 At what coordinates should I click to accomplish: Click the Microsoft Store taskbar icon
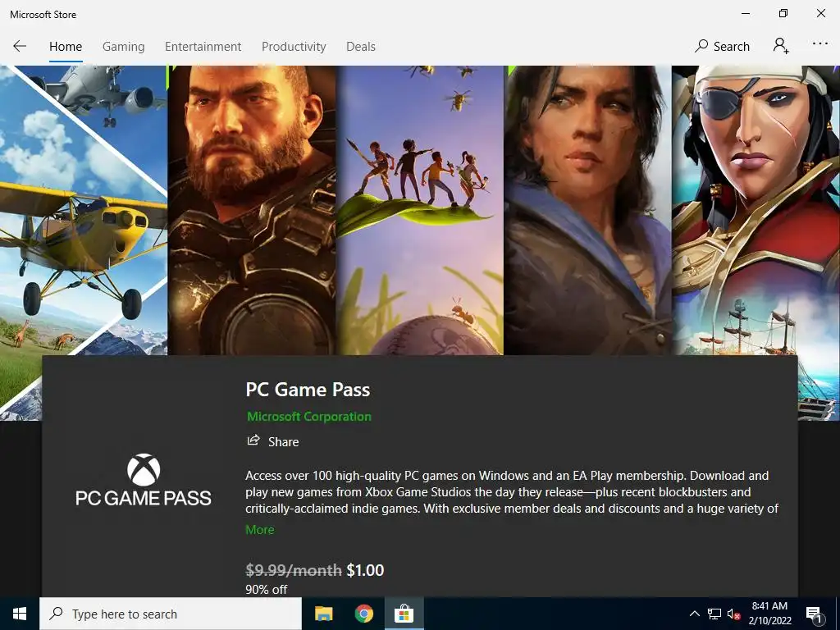click(404, 614)
